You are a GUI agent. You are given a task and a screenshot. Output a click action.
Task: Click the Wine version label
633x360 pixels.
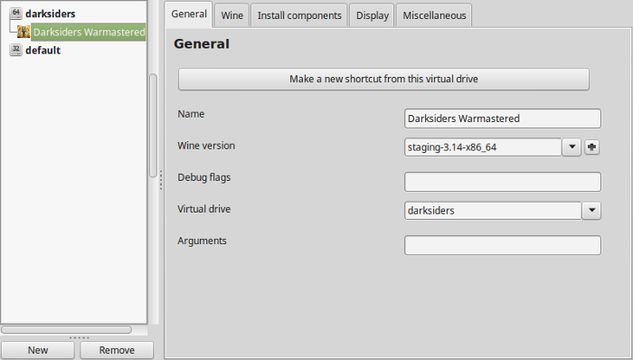click(206, 146)
